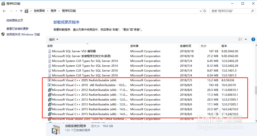Maximize the 程序和功能 window
The width and height of the screenshot is (257, 136).
pos(243,3)
